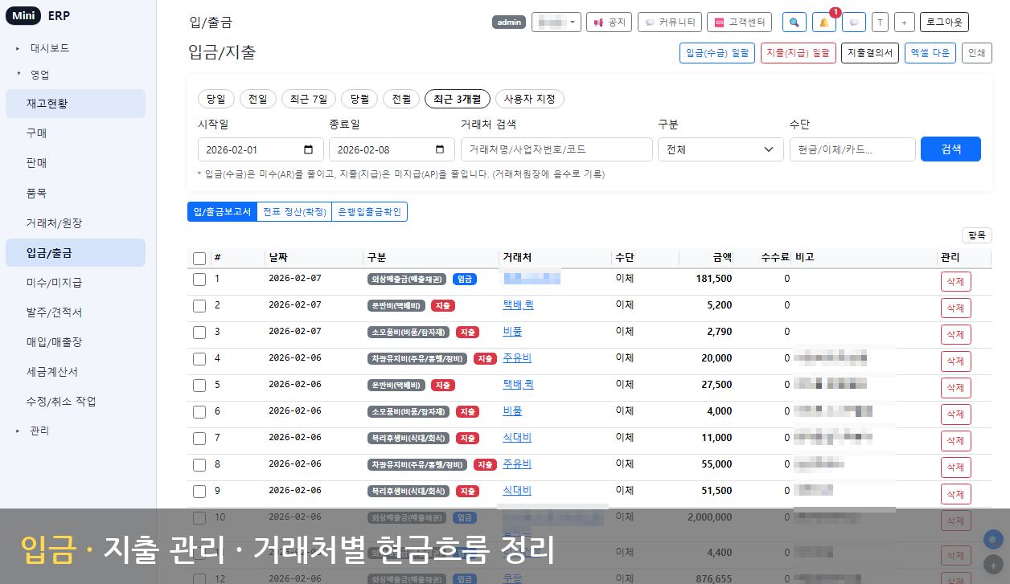Image resolution: width=1010 pixels, height=584 pixels.
Task: Open 지출결의서 button
Action: (870, 53)
